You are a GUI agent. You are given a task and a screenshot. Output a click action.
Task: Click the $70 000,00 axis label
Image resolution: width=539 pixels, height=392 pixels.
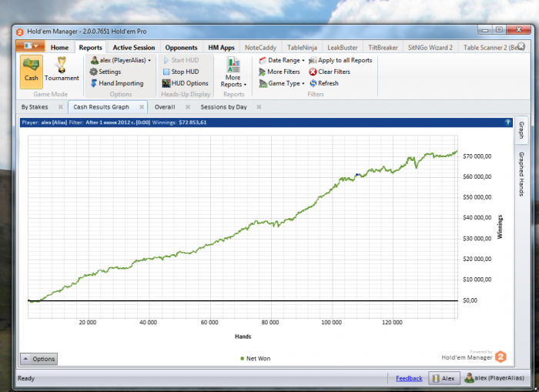[477, 156]
